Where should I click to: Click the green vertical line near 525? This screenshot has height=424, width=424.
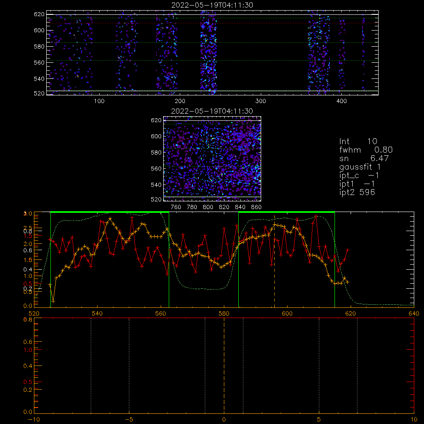(50, 259)
